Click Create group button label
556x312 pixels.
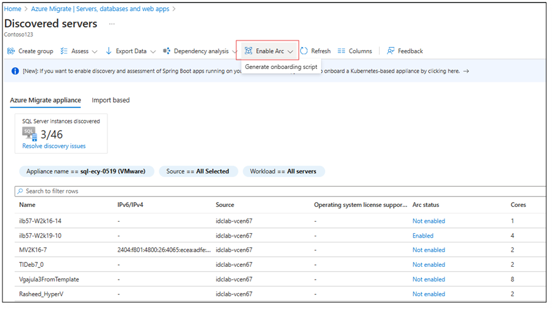pyautogui.click(x=36, y=51)
